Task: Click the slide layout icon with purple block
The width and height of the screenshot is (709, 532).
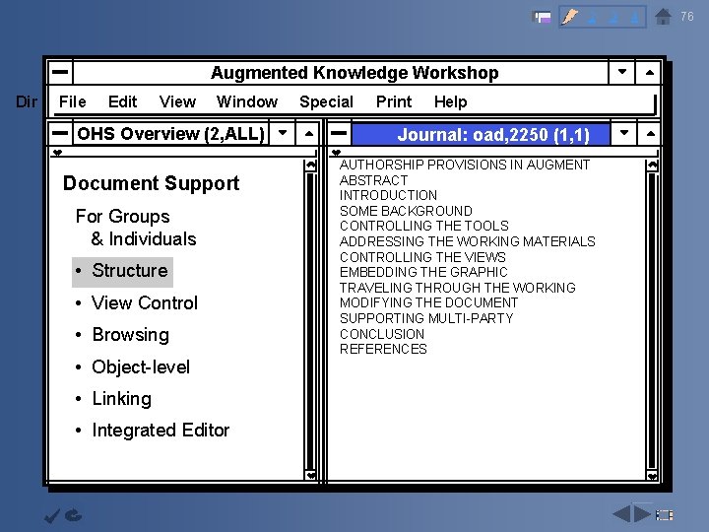Action: click(x=542, y=17)
